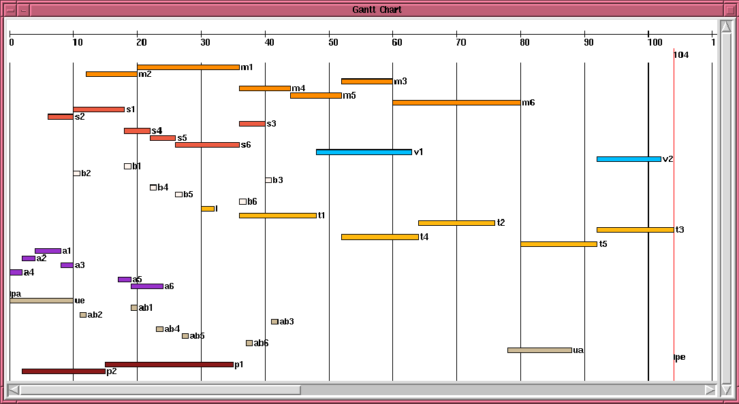Select the dark red p1 task bar

169,365
